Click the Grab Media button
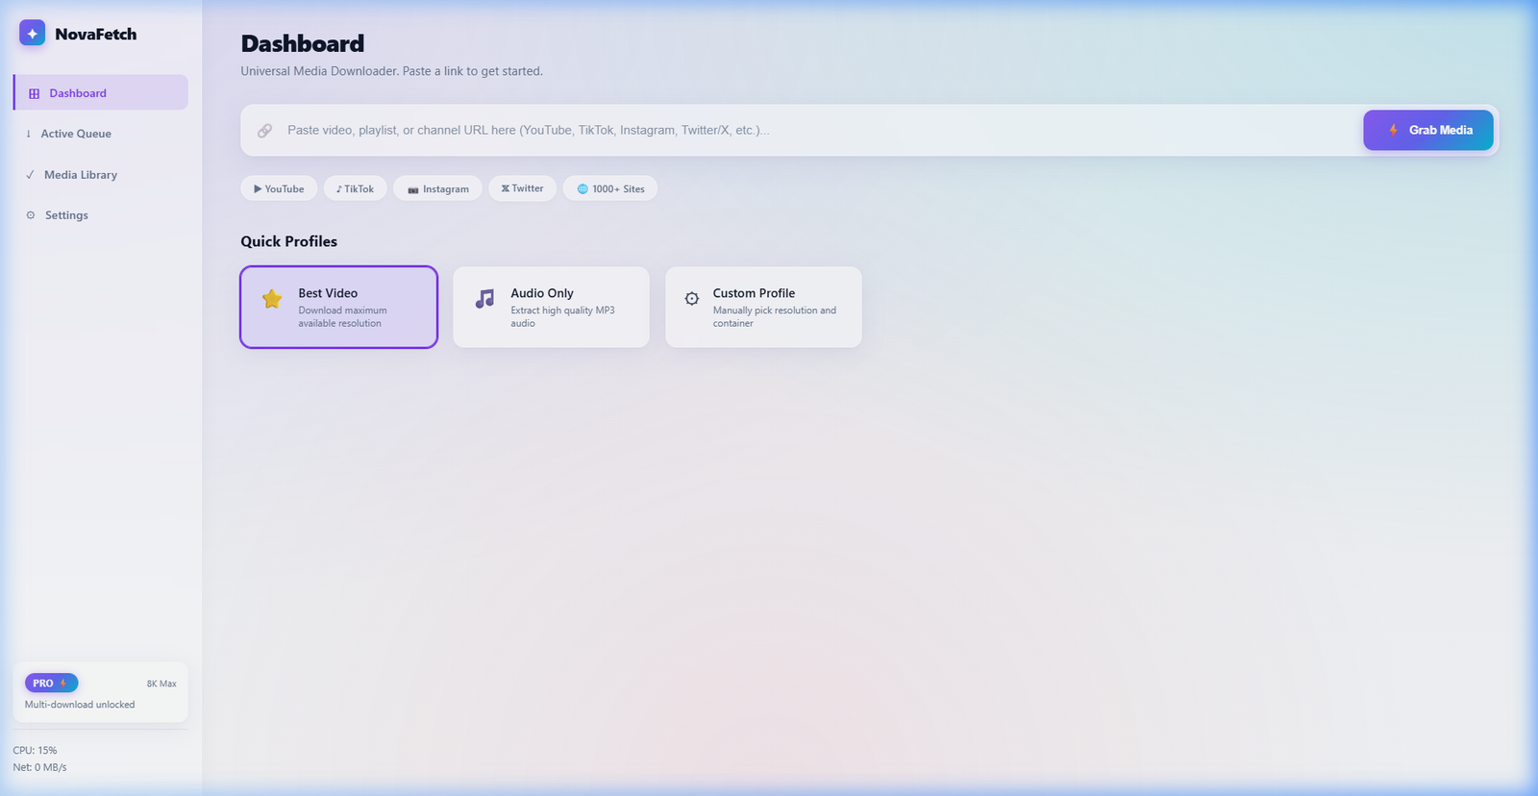Image resolution: width=1538 pixels, height=796 pixels. tap(1427, 130)
